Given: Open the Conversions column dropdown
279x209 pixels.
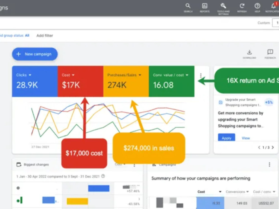Looking at the screenshot, I should tap(247, 192).
